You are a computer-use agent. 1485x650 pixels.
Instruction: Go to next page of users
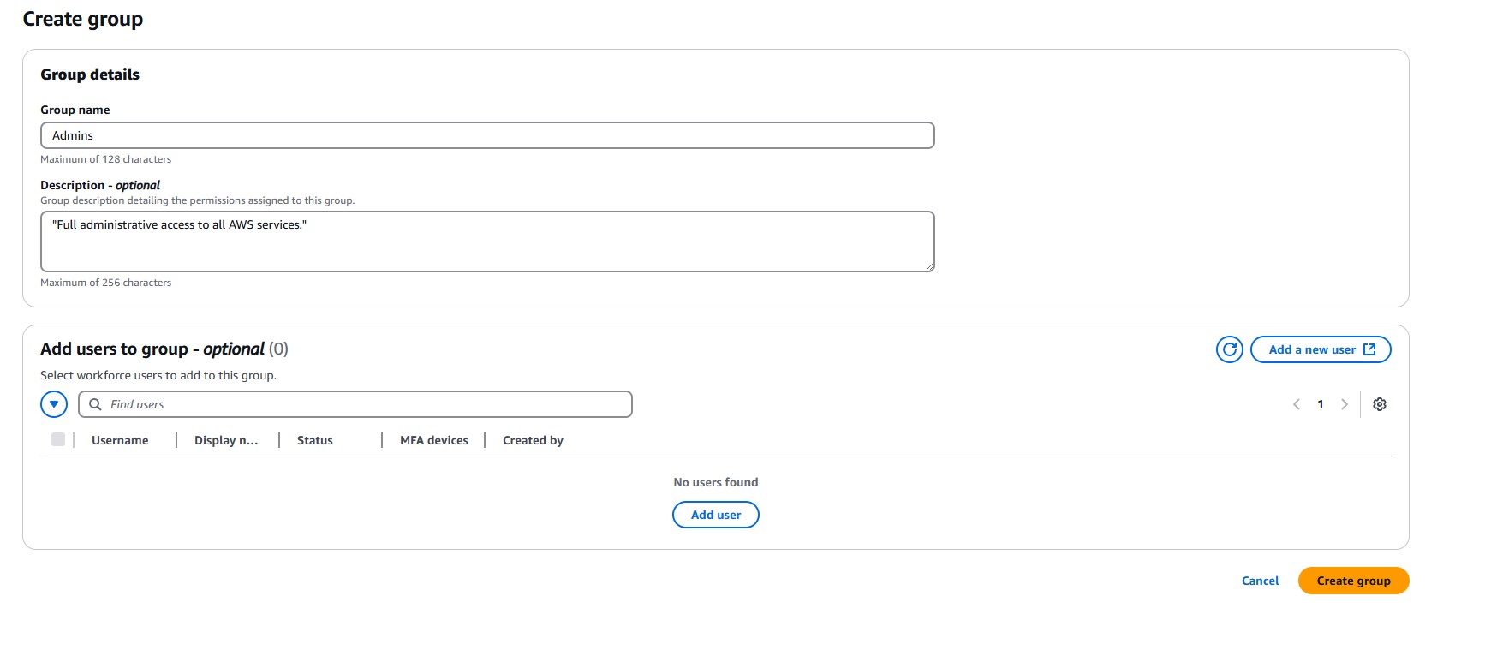pyautogui.click(x=1344, y=404)
